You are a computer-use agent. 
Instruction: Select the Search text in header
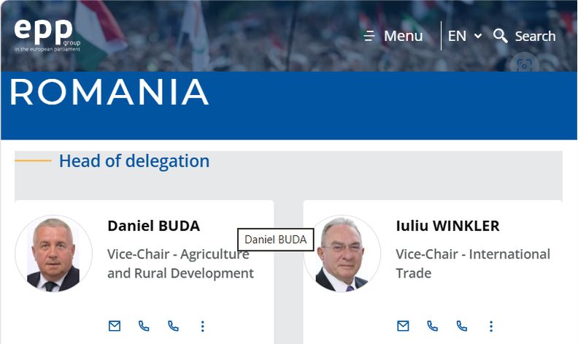pos(535,37)
